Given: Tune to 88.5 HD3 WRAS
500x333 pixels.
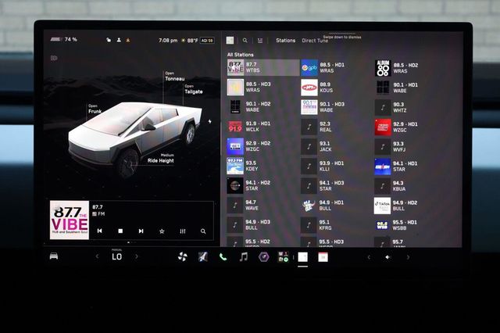Looking at the screenshot, I should tap(263, 87).
